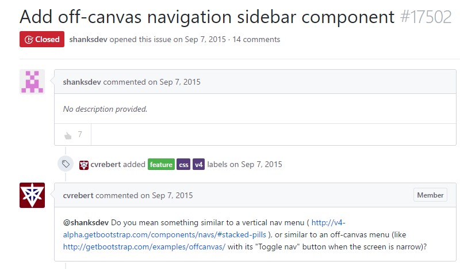The height and width of the screenshot is (269, 460).
Task: Open the v4 label
Action: [198, 165]
